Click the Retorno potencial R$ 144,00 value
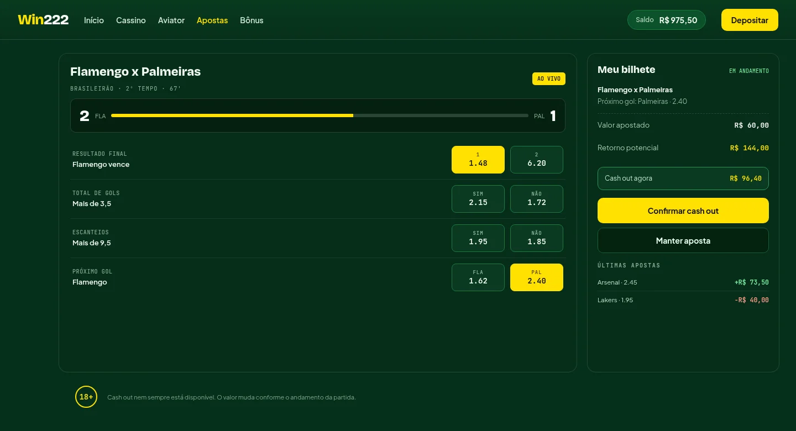The height and width of the screenshot is (431, 796). pyautogui.click(x=750, y=148)
